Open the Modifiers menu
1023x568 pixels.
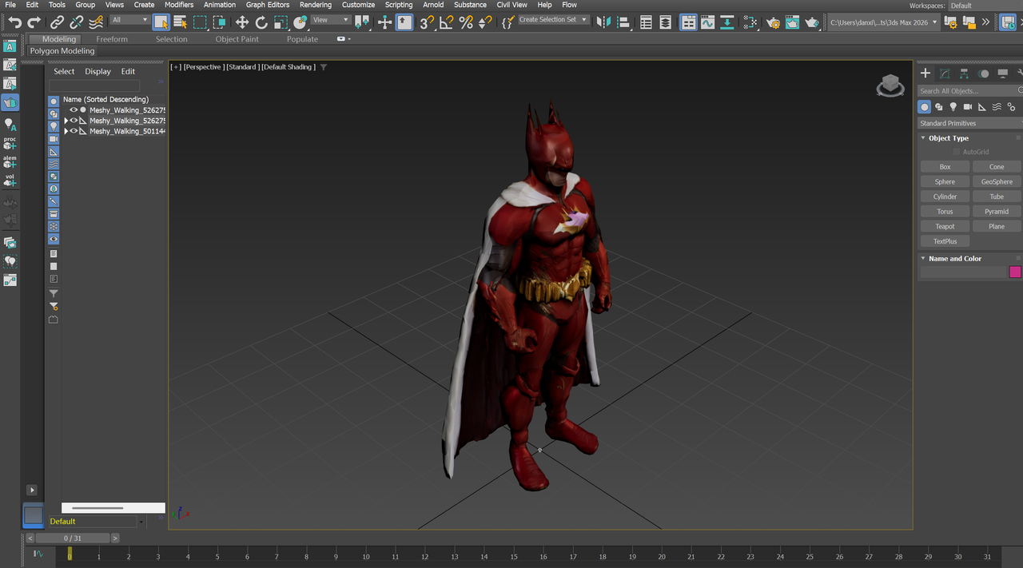point(179,5)
